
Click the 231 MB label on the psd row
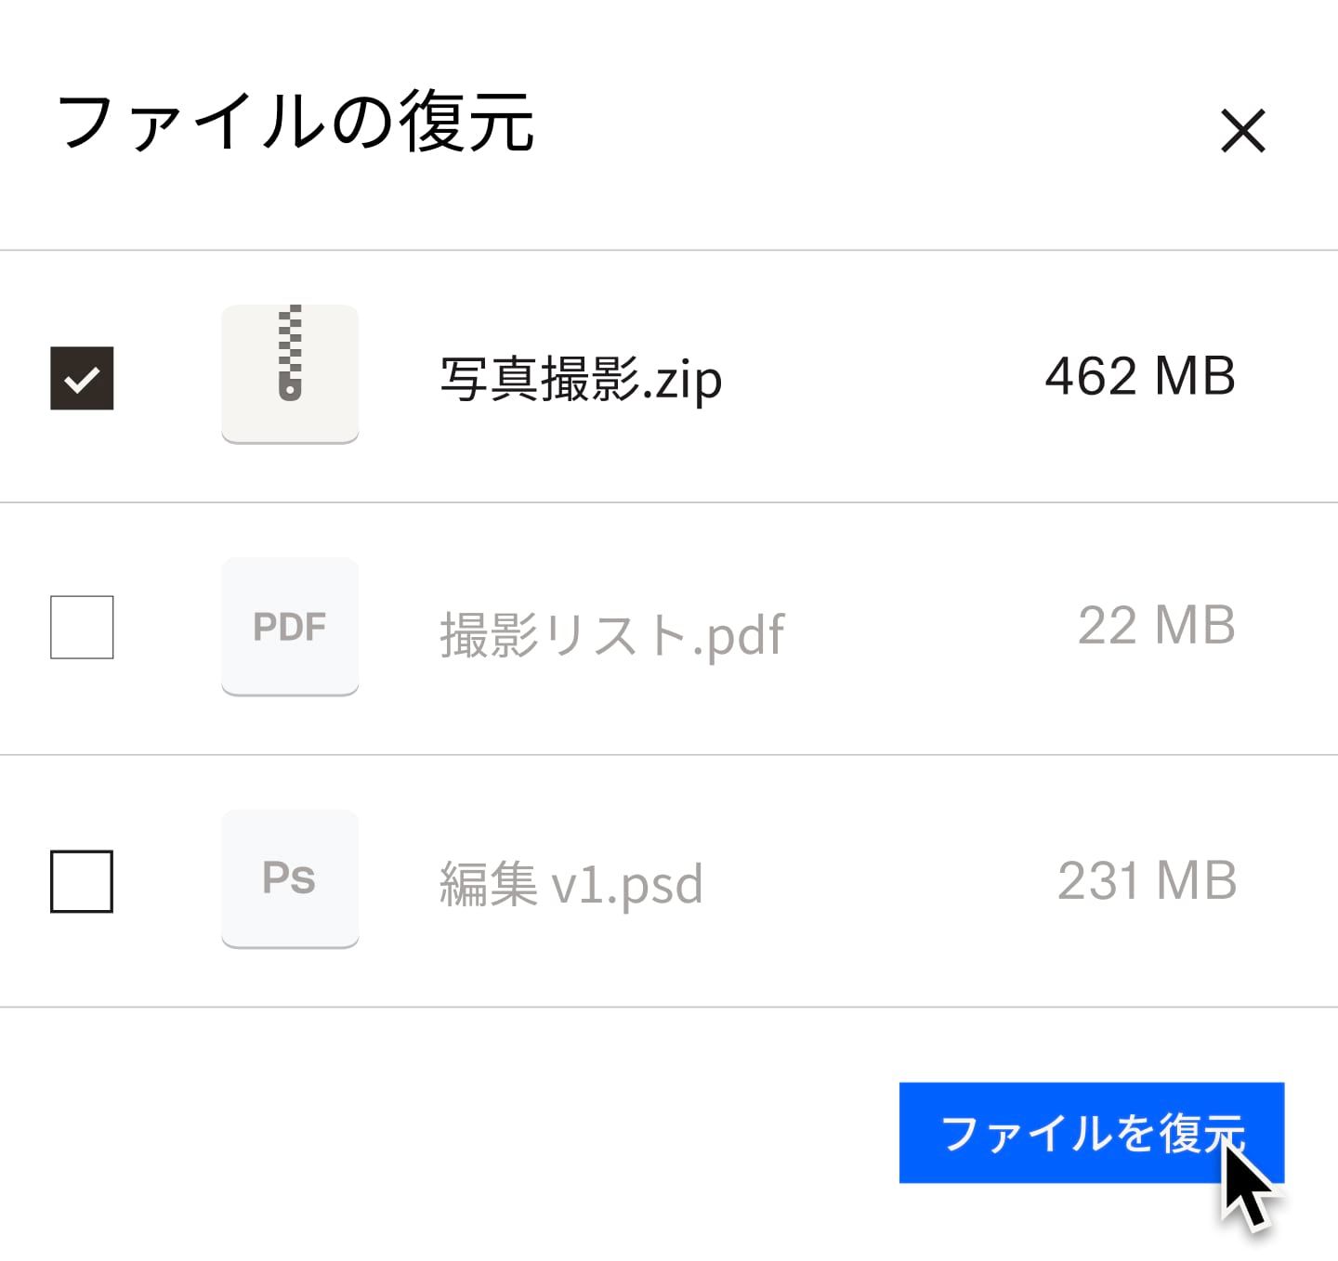tap(1148, 880)
